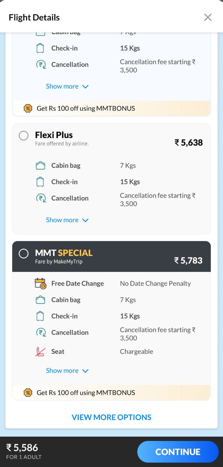Tap the Check-in luggage icon in Flexi Plus
This screenshot has height=467, width=223.
tap(40, 182)
